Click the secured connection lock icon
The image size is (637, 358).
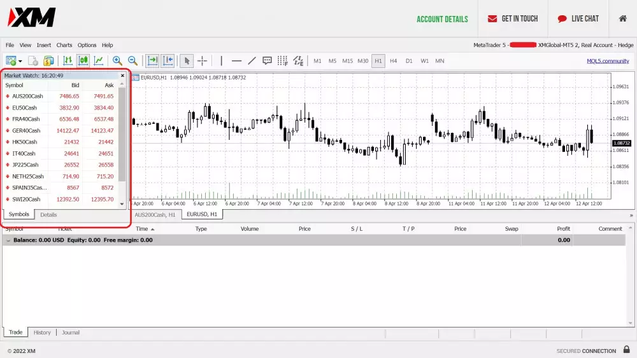(x=626, y=349)
